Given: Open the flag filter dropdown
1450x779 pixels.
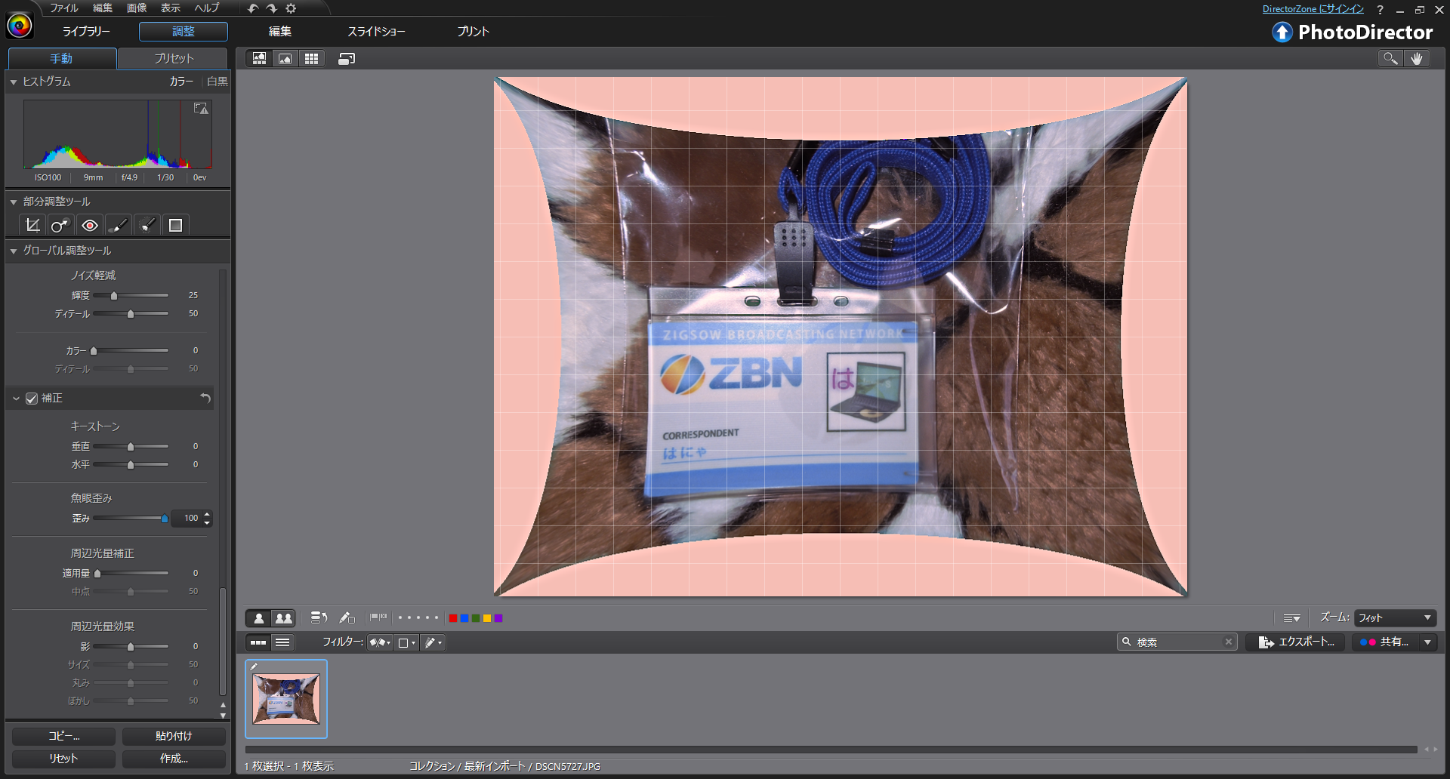Looking at the screenshot, I should point(379,642).
